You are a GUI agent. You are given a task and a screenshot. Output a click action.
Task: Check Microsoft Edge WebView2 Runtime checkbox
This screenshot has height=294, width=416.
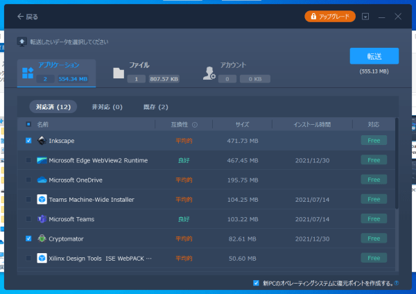[28, 160]
